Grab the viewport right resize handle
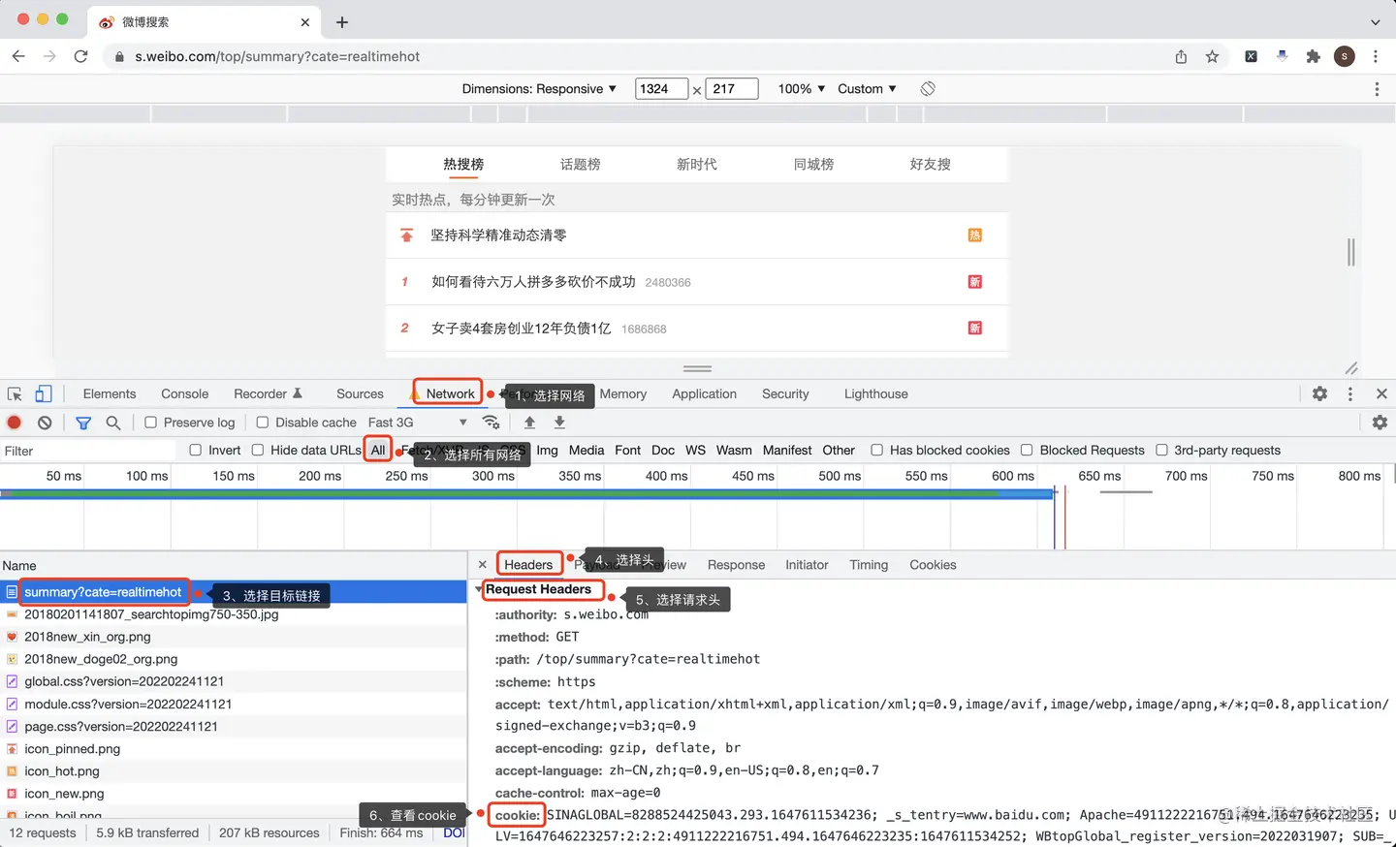 click(x=1351, y=252)
